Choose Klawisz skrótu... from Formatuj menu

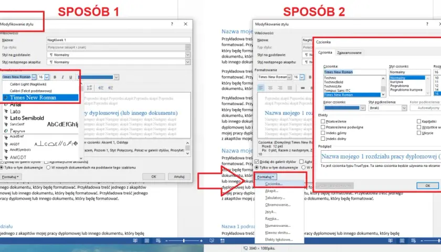pyautogui.click(x=278, y=233)
